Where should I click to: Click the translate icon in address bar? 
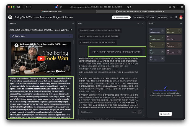(128, 7)
